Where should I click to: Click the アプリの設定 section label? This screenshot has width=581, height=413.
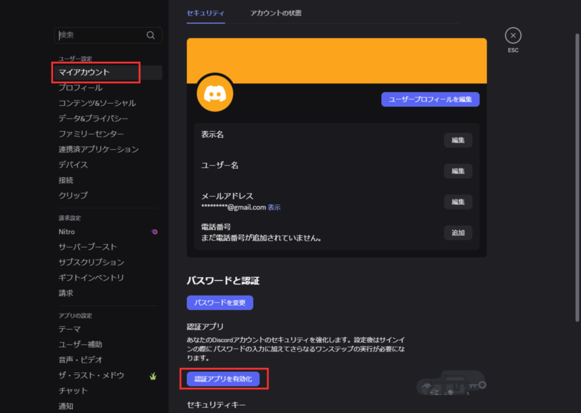pyautogui.click(x=75, y=316)
